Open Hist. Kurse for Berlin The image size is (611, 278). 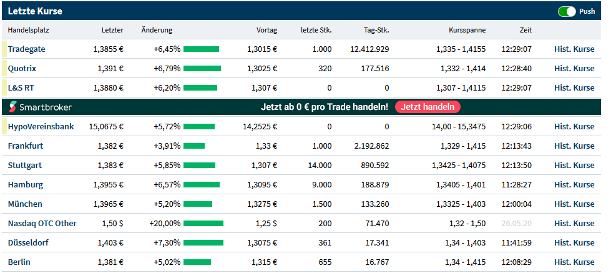click(x=574, y=262)
